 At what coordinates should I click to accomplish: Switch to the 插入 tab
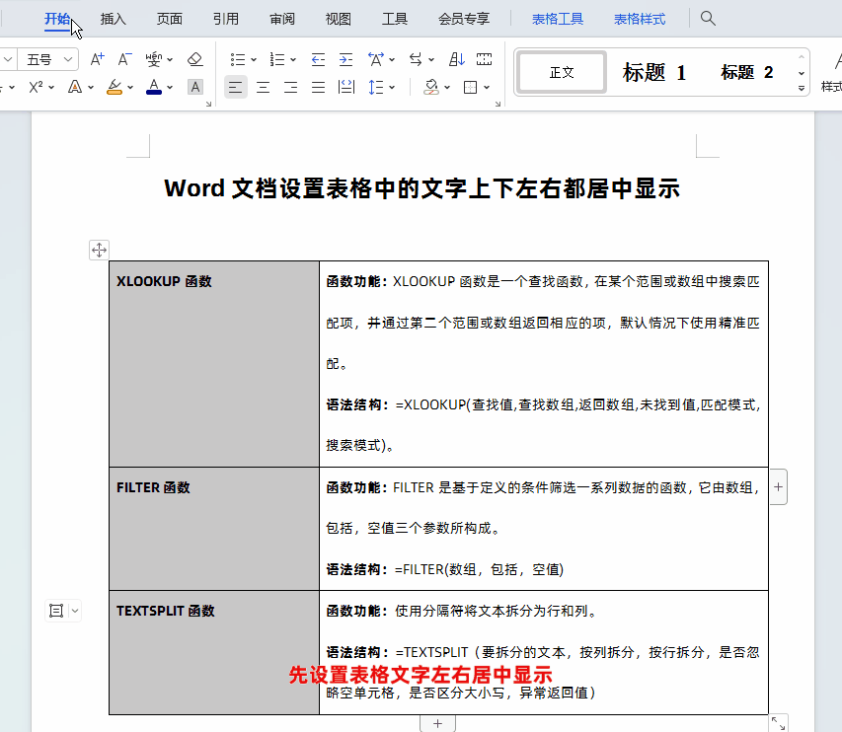[114, 19]
